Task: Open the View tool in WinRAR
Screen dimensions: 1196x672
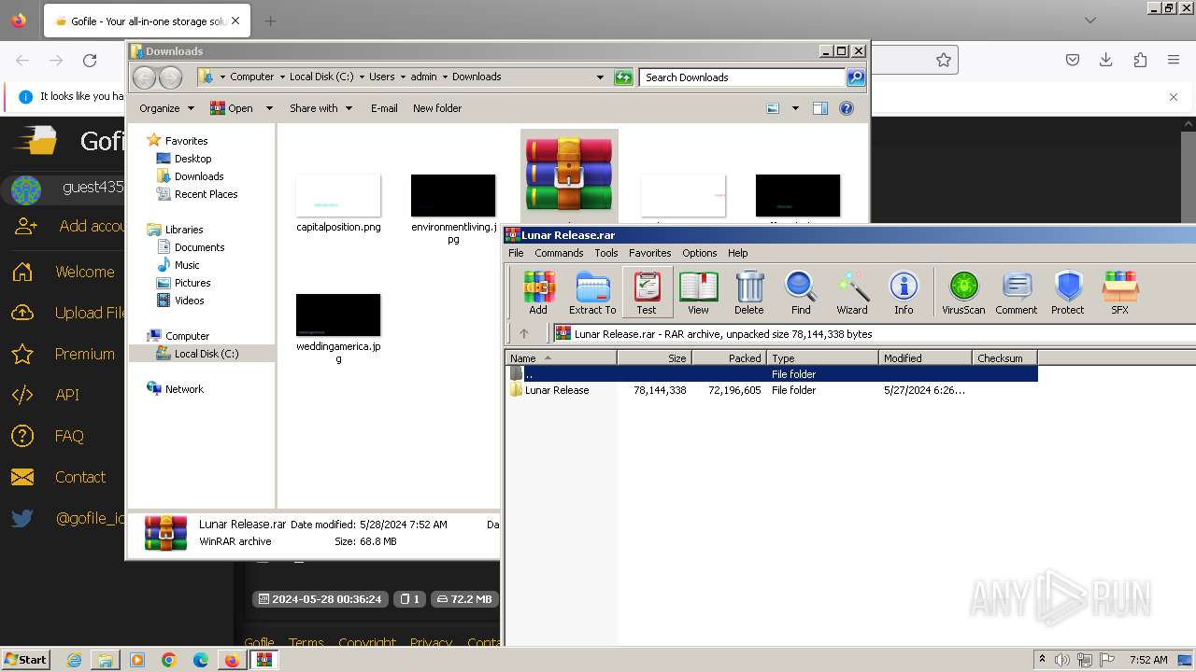Action: pyautogui.click(x=698, y=292)
